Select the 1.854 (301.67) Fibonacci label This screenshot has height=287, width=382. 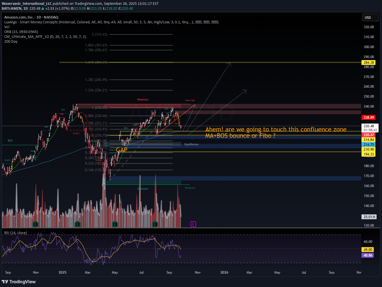(96, 45)
